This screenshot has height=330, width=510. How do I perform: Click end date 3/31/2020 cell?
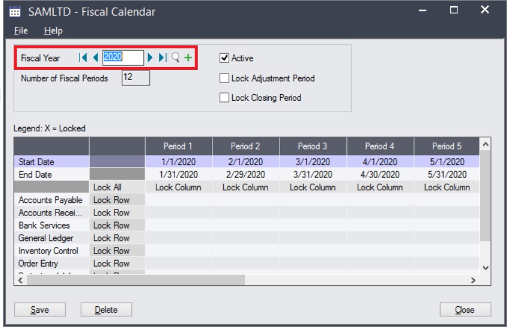click(313, 175)
